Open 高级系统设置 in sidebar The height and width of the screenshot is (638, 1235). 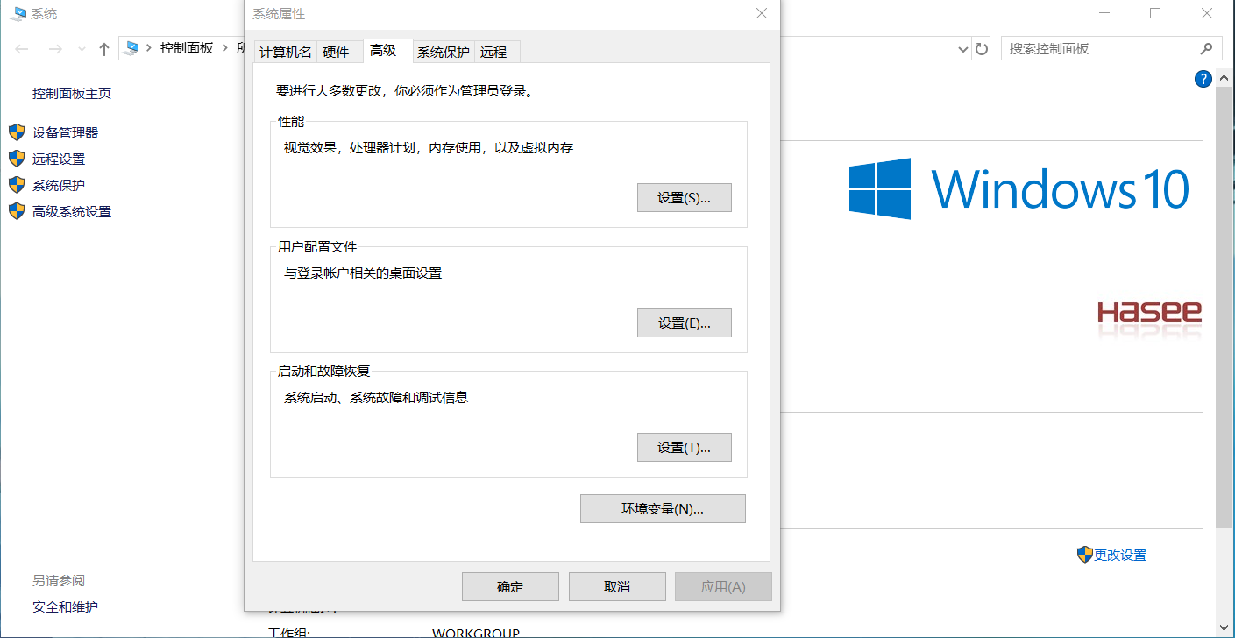click(x=72, y=211)
